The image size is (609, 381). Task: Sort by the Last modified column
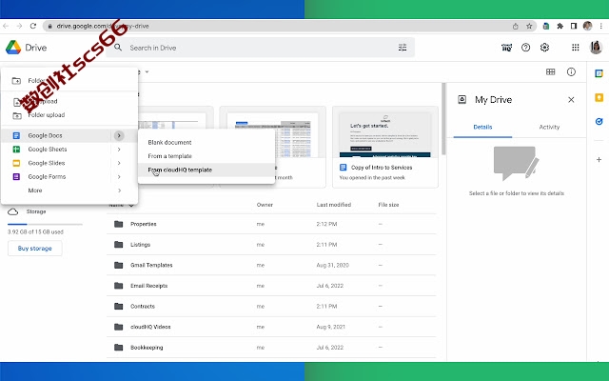pos(334,205)
